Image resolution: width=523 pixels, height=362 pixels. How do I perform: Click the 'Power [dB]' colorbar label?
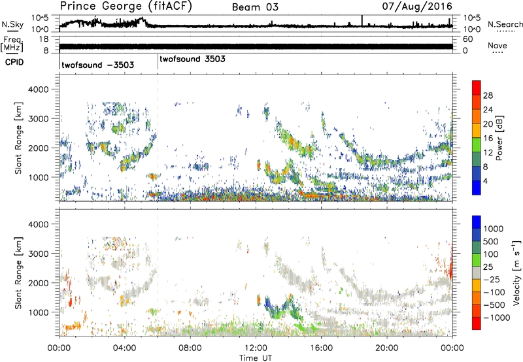499,138
